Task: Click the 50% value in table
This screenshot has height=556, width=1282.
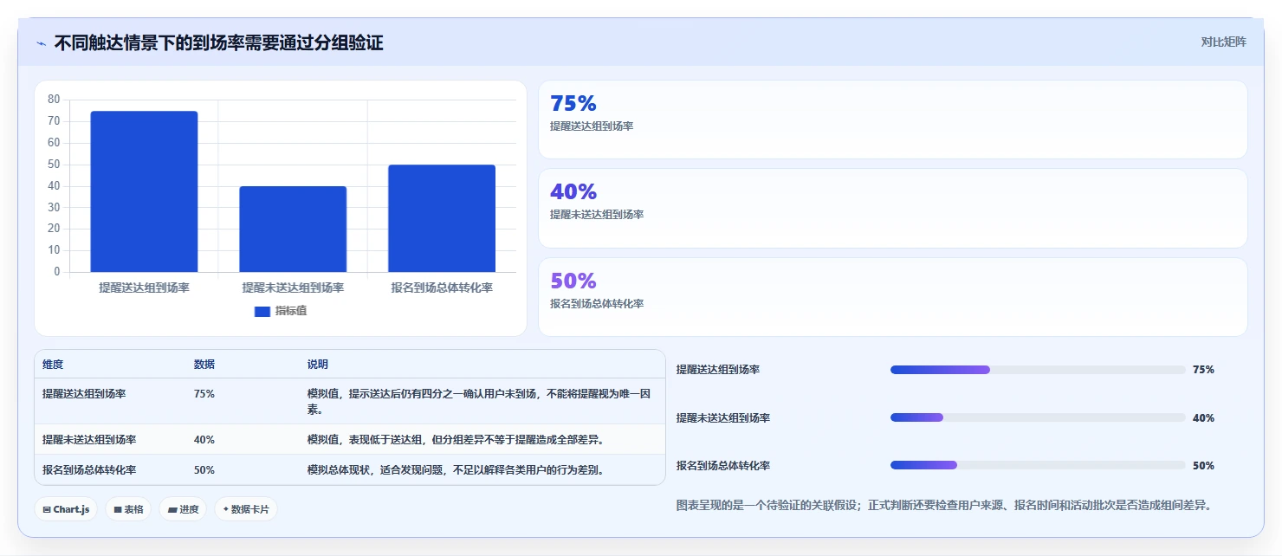Action: click(204, 469)
